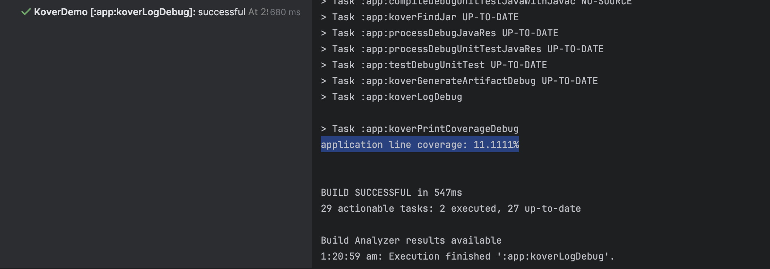Click the ':app:processDebugUnitTestJavaRes UP-TO-DATE' line
Screen dimensions: 770x269
462,49
